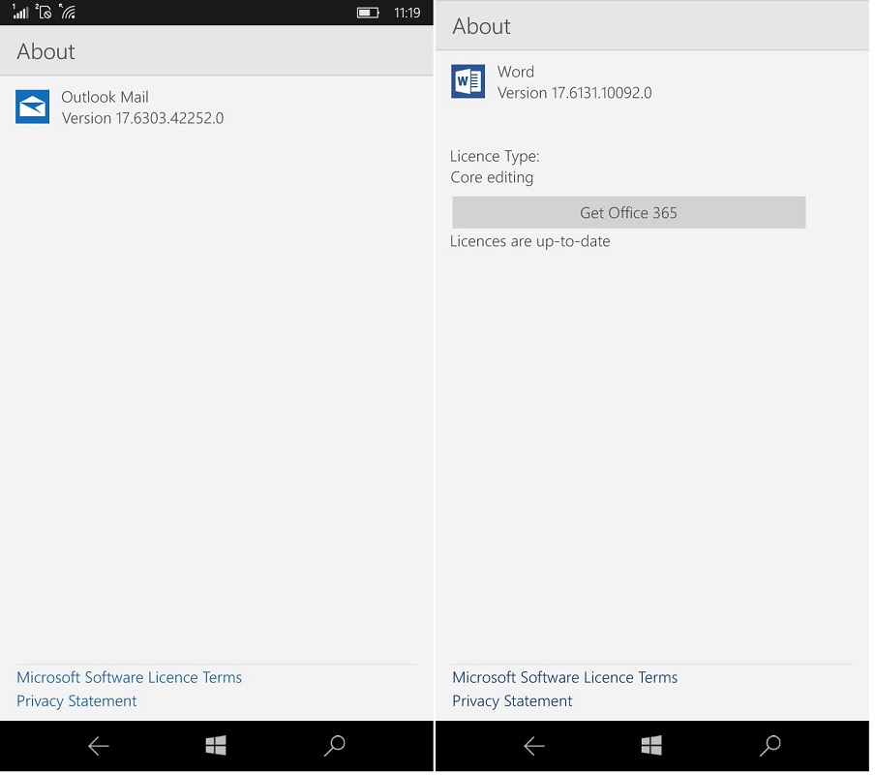Viewport: 875px width, 775px height.
Task: Select the Outlook Mail app name
Action: coord(105,97)
